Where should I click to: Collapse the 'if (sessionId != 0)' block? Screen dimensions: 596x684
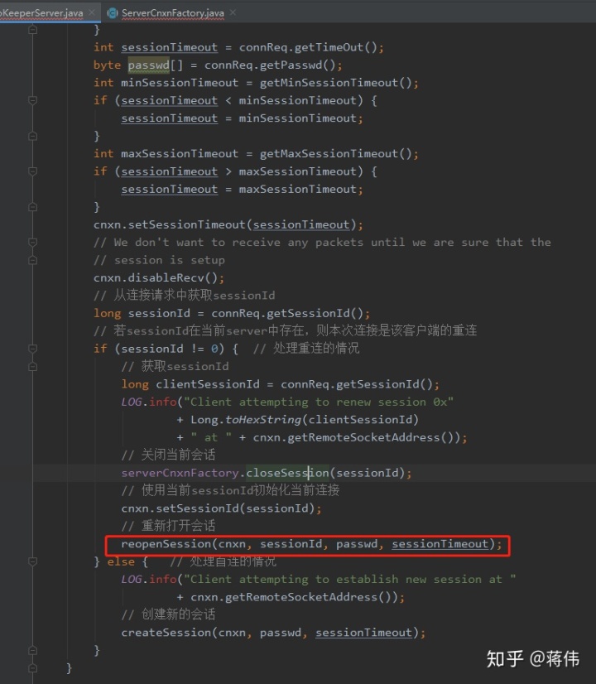coord(33,349)
